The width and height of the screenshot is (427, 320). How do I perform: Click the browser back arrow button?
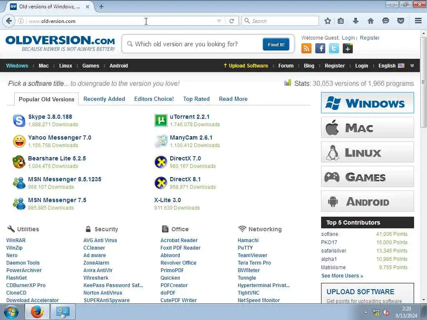9,21
